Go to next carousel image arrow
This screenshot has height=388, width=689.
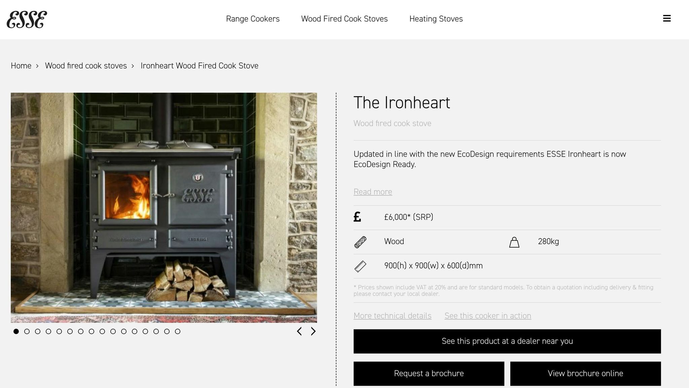click(x=313, y=331)
